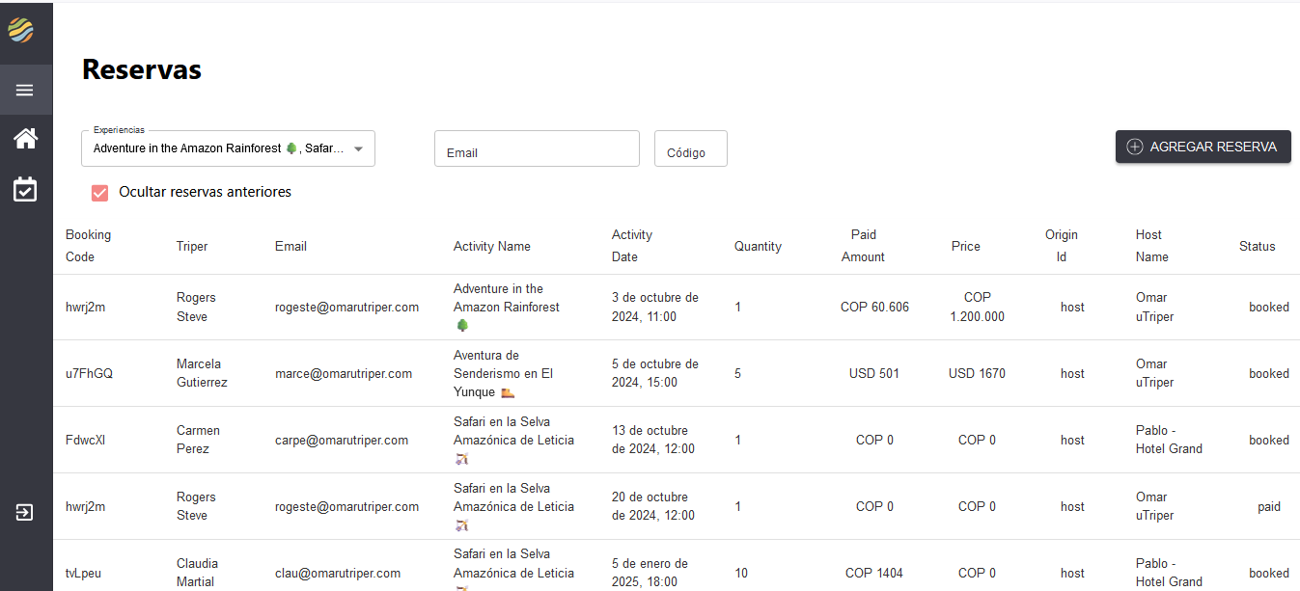The width and height of the screenshot is (1300, 591).
Task: Select booking code FdwcXl row
Action: (85, 441)
